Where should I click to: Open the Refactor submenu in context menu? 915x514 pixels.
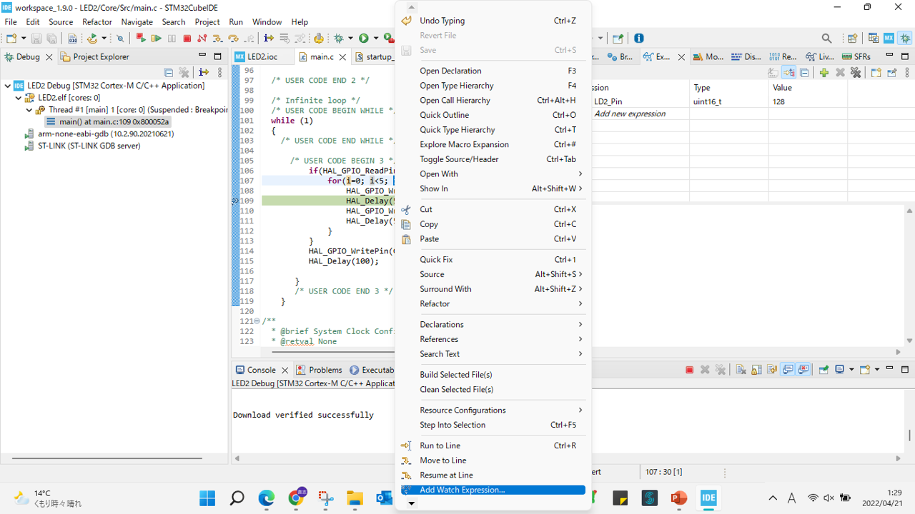click(x=493, y=303)
